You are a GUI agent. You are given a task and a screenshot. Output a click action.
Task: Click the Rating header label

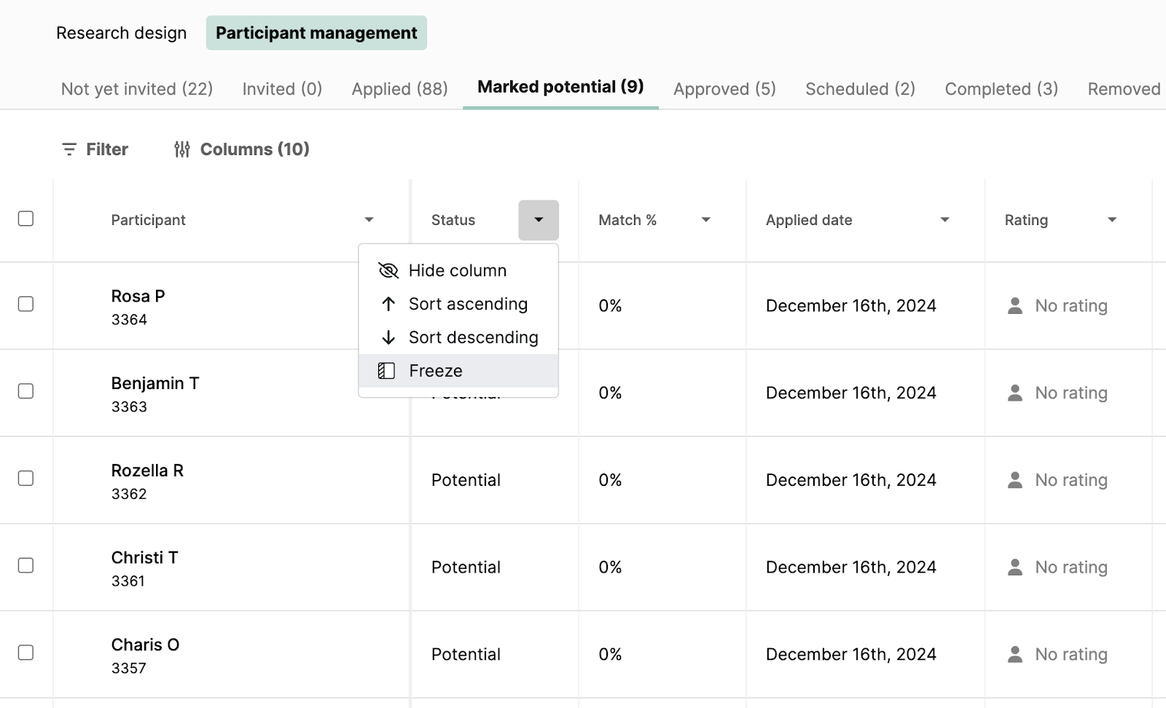tap(1026, 220)
